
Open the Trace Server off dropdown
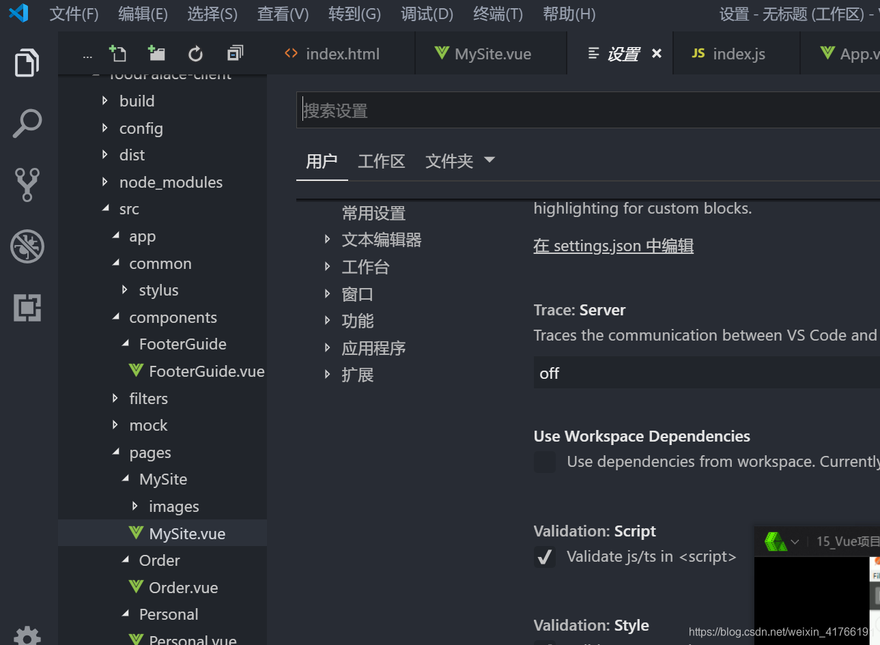coord(707,373)
